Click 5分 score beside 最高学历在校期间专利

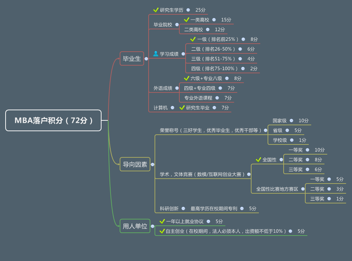pos(253,209)
